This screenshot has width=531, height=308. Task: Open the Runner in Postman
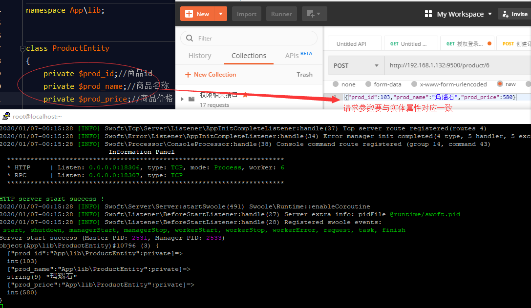281,14
